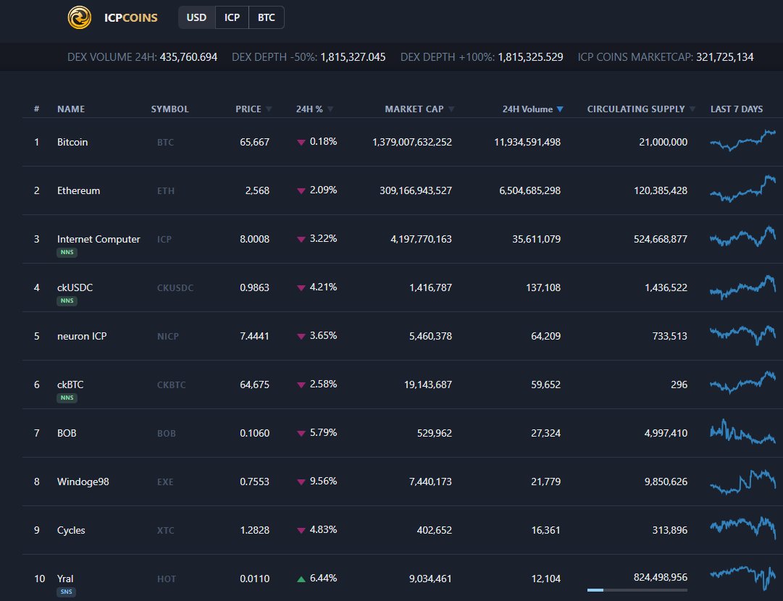Image resolution: width=783 pixels, height=601 pixels.
Task: Click Windoge98 down-trend triangle icon
Action: pyautogui.click(x=301, y=482)
